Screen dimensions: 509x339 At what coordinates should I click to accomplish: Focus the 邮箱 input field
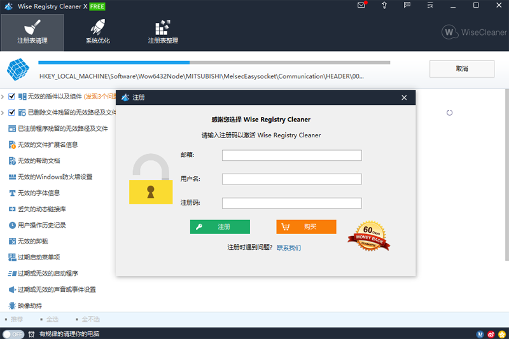pyautogui.click(x=292, y=155)
